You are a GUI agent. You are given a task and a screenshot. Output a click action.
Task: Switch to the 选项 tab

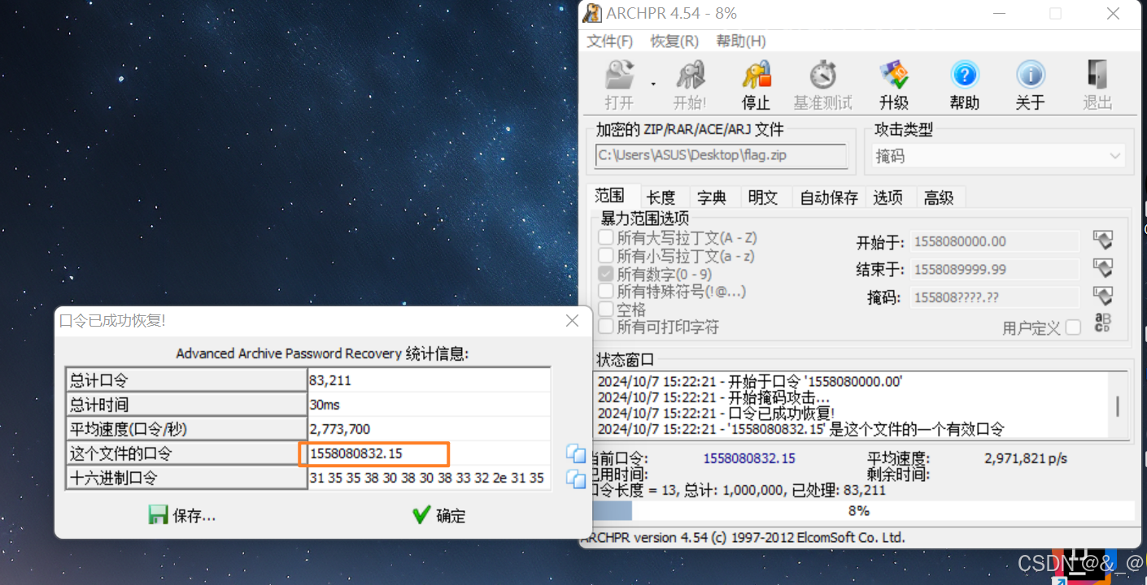click(x=888, y=197)
